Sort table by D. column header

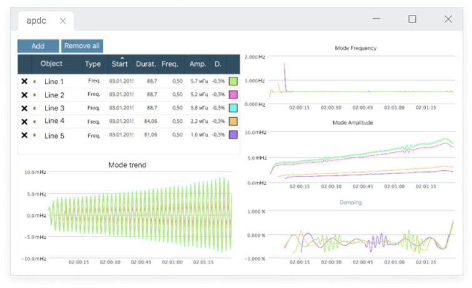218,64
